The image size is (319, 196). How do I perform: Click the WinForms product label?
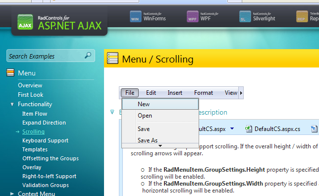[155, 18]
